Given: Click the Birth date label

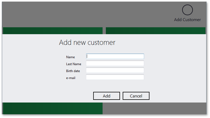Looking at the screenshot, I should pos(73,71).
